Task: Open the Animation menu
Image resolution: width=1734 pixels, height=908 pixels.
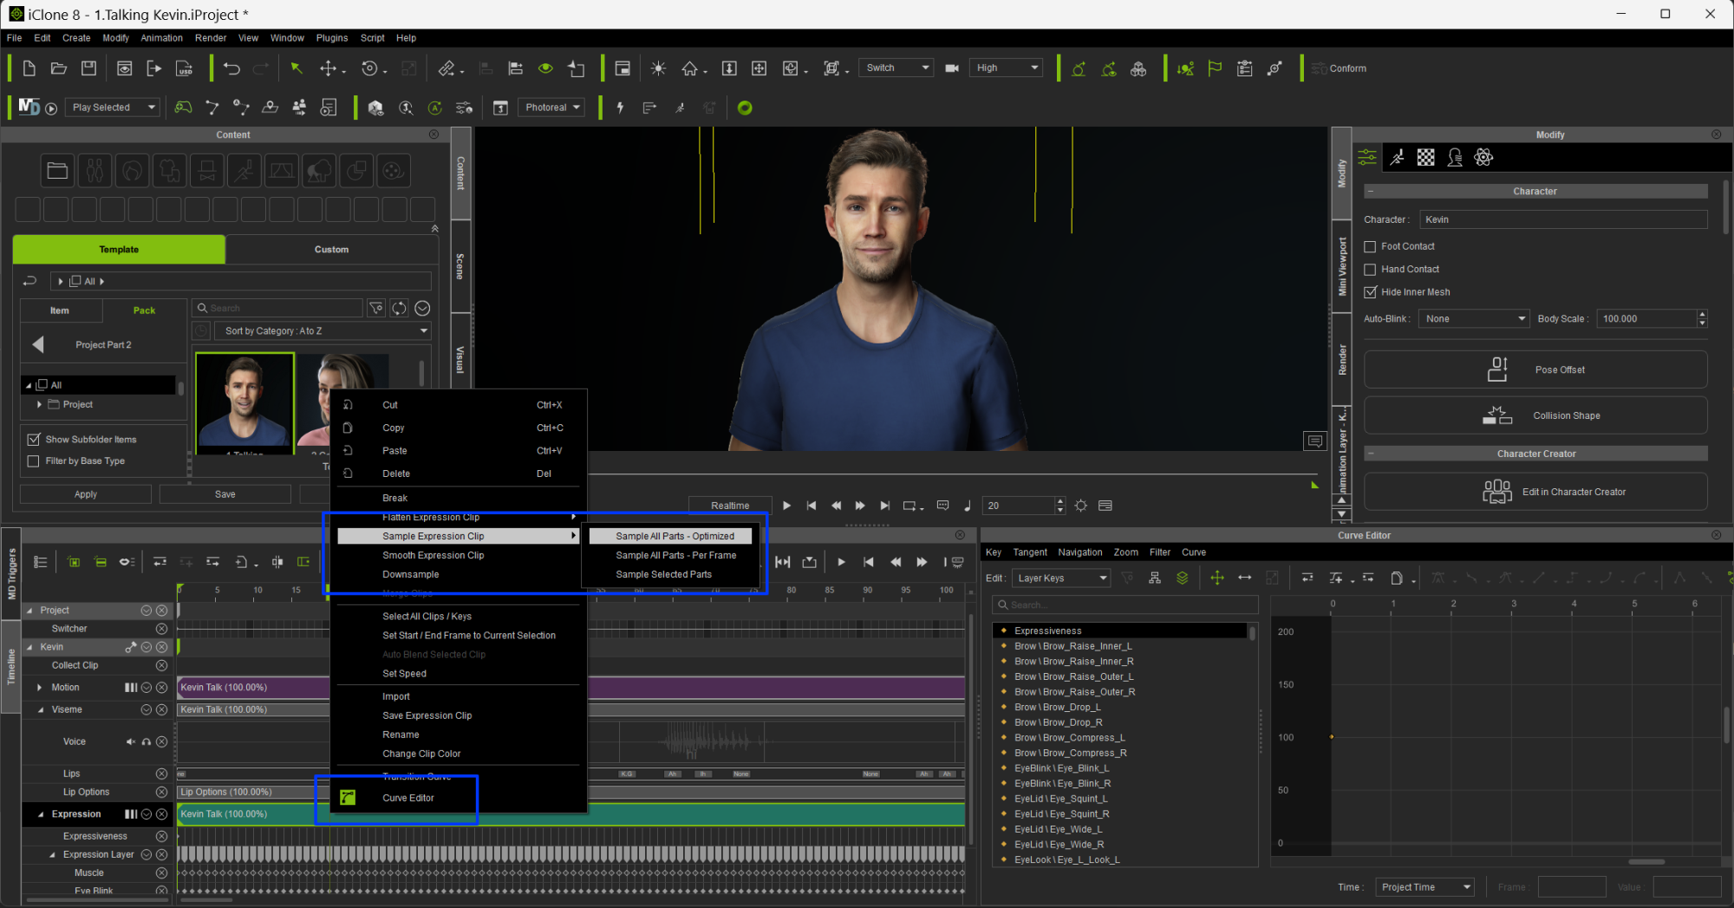Action: pyautogui.click(x=161, y=38)
